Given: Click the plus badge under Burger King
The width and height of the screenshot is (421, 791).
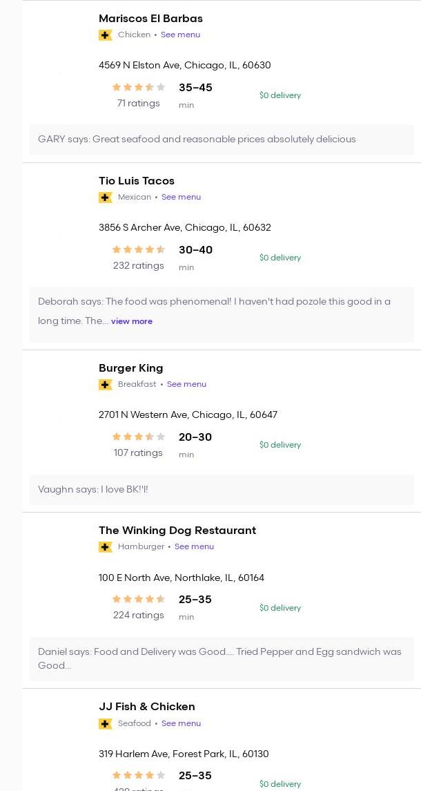Looking at the screenshot, I should tap(106, 385).
